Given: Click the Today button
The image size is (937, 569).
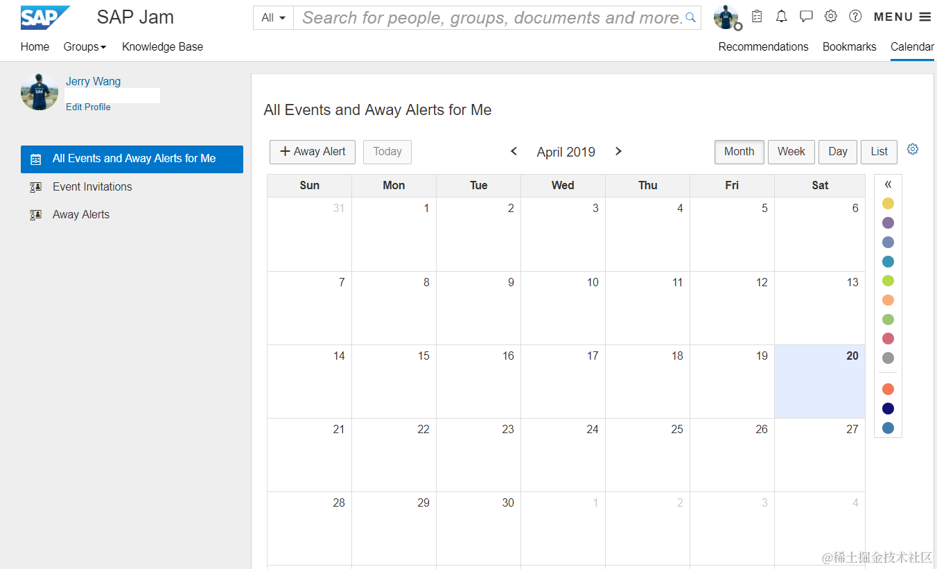Looking at the screenshot, I should (387, 152).
